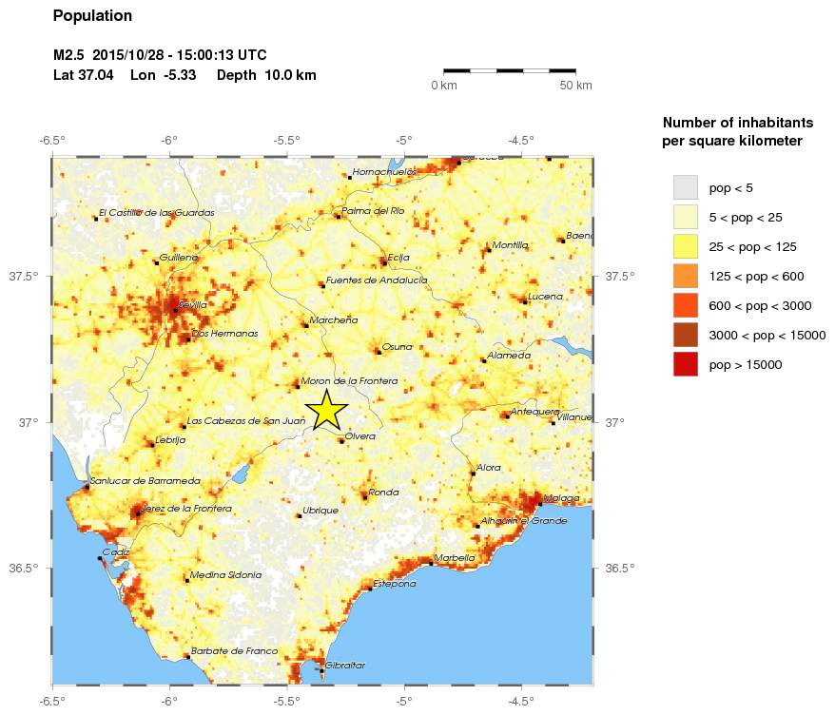Click the Las Cabezas de San Juan label

[x=246, y=420]
